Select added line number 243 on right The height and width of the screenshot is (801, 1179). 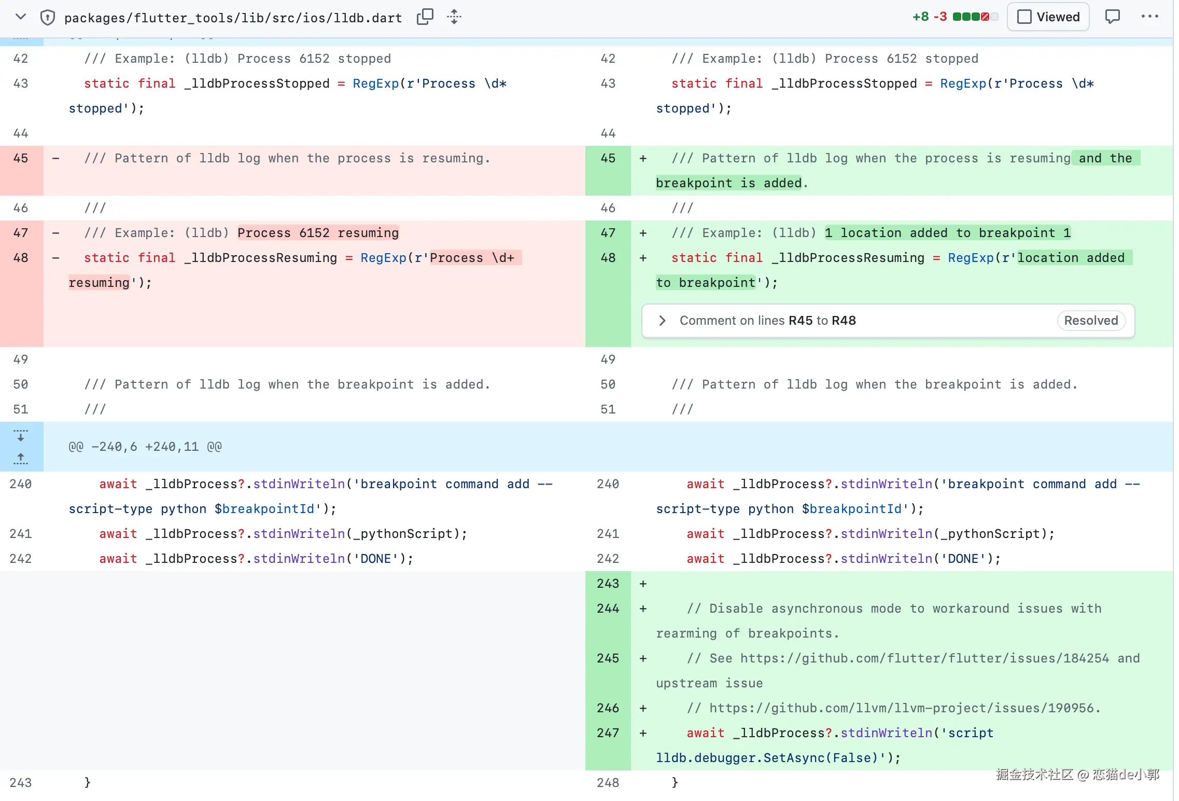pyautogui.click(x=608, y=584)
